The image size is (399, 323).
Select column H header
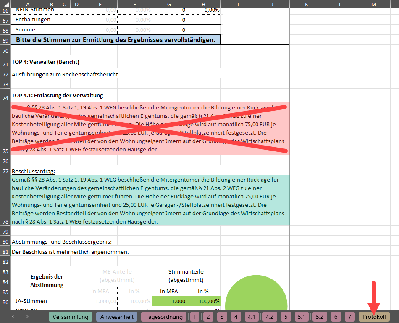coord(203,4)
